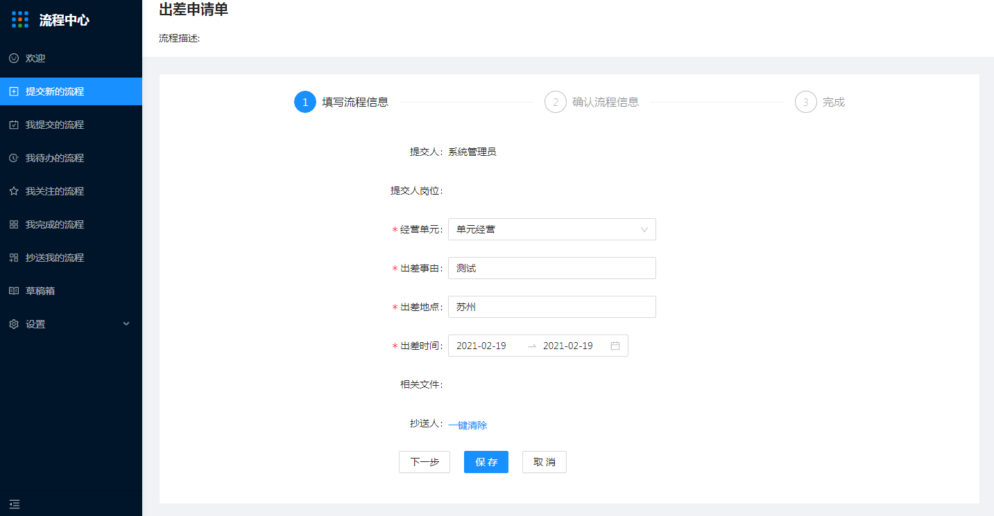Click the 下一步 button
994x516 pixels.
(x=425, y=462)
